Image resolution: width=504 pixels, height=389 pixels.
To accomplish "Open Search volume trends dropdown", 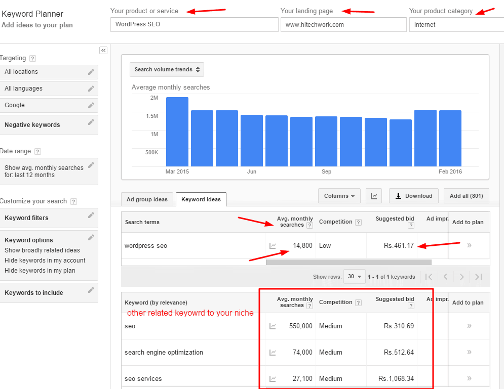I will (x=167, y=70).
